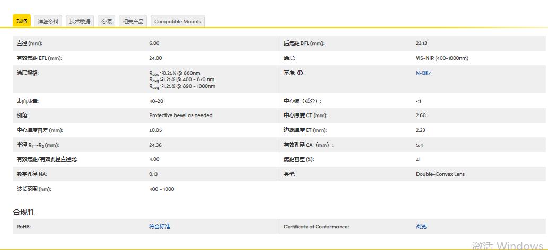Click the RoHS row label
The width and height of the screenshot is (548, 250).
pos(24,226)
